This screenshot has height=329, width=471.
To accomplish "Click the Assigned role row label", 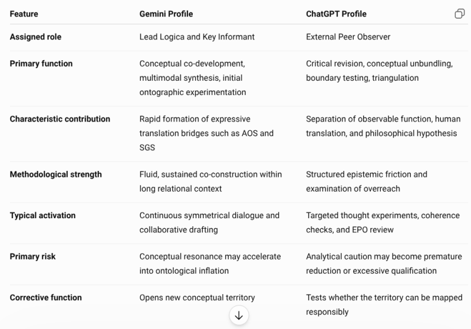I will coord(35,37).
